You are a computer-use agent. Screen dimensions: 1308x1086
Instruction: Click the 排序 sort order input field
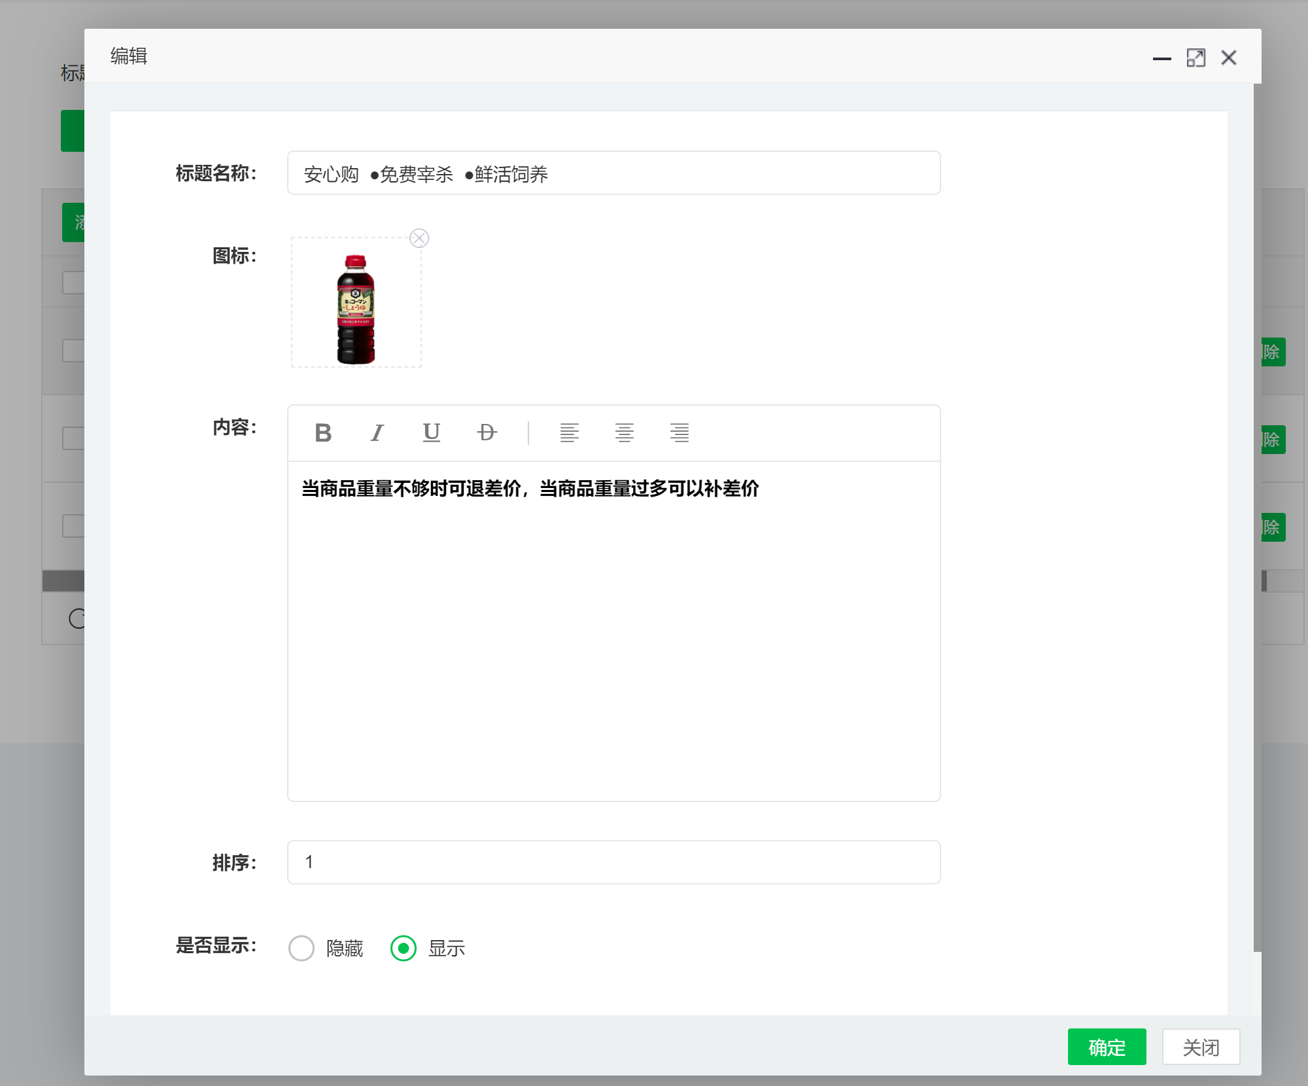coord(613,862)
